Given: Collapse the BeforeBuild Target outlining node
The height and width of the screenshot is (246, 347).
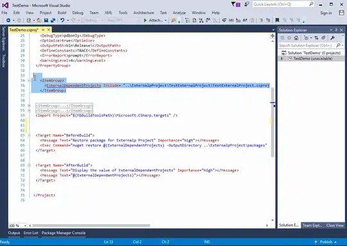Looking at the screenshot, I should coord(29,135).
